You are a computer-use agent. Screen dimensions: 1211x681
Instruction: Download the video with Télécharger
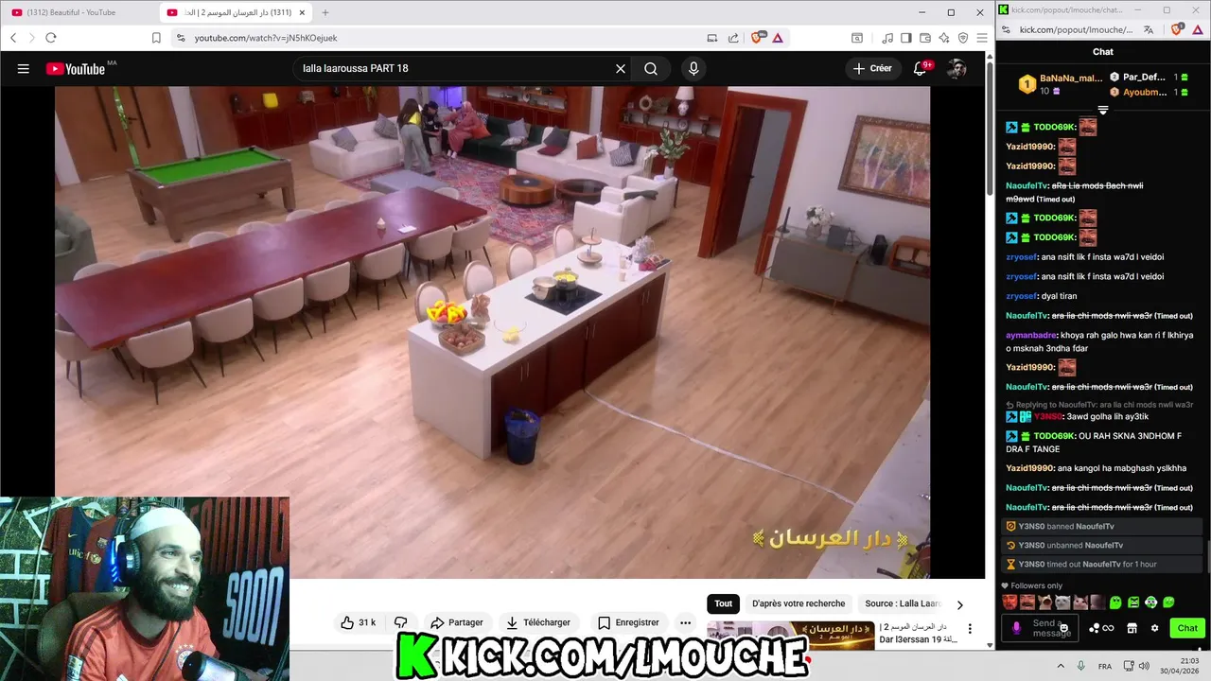[537, 622]
